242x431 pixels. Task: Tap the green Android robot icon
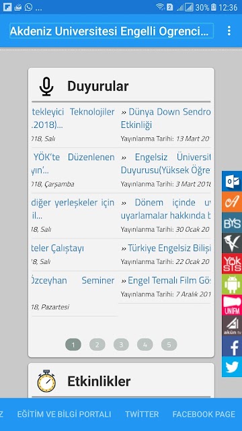(x=232, y=284)
